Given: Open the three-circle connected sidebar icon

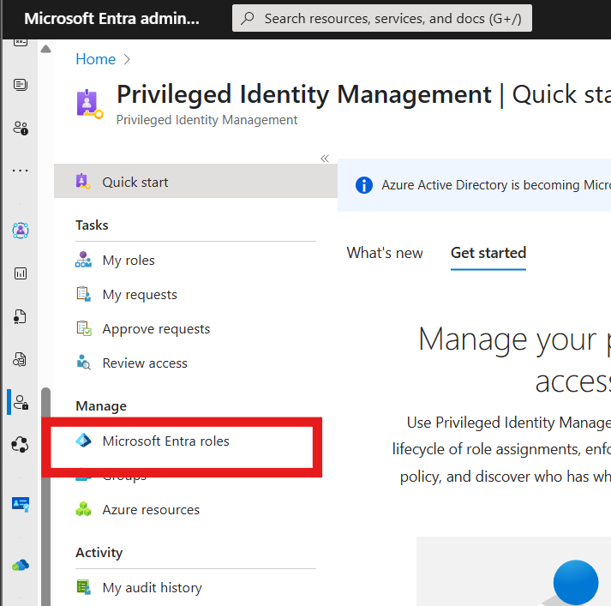Looking at the screenshot, I should pyautogui.click(x=21, y=445).
